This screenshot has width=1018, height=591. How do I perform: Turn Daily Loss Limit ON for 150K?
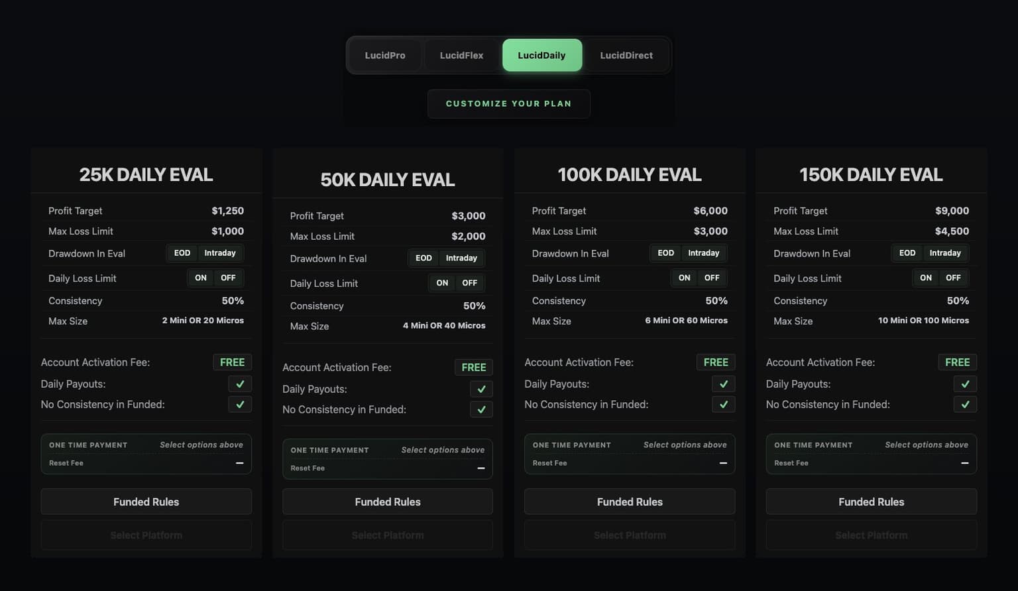click(x=926, y=278)
